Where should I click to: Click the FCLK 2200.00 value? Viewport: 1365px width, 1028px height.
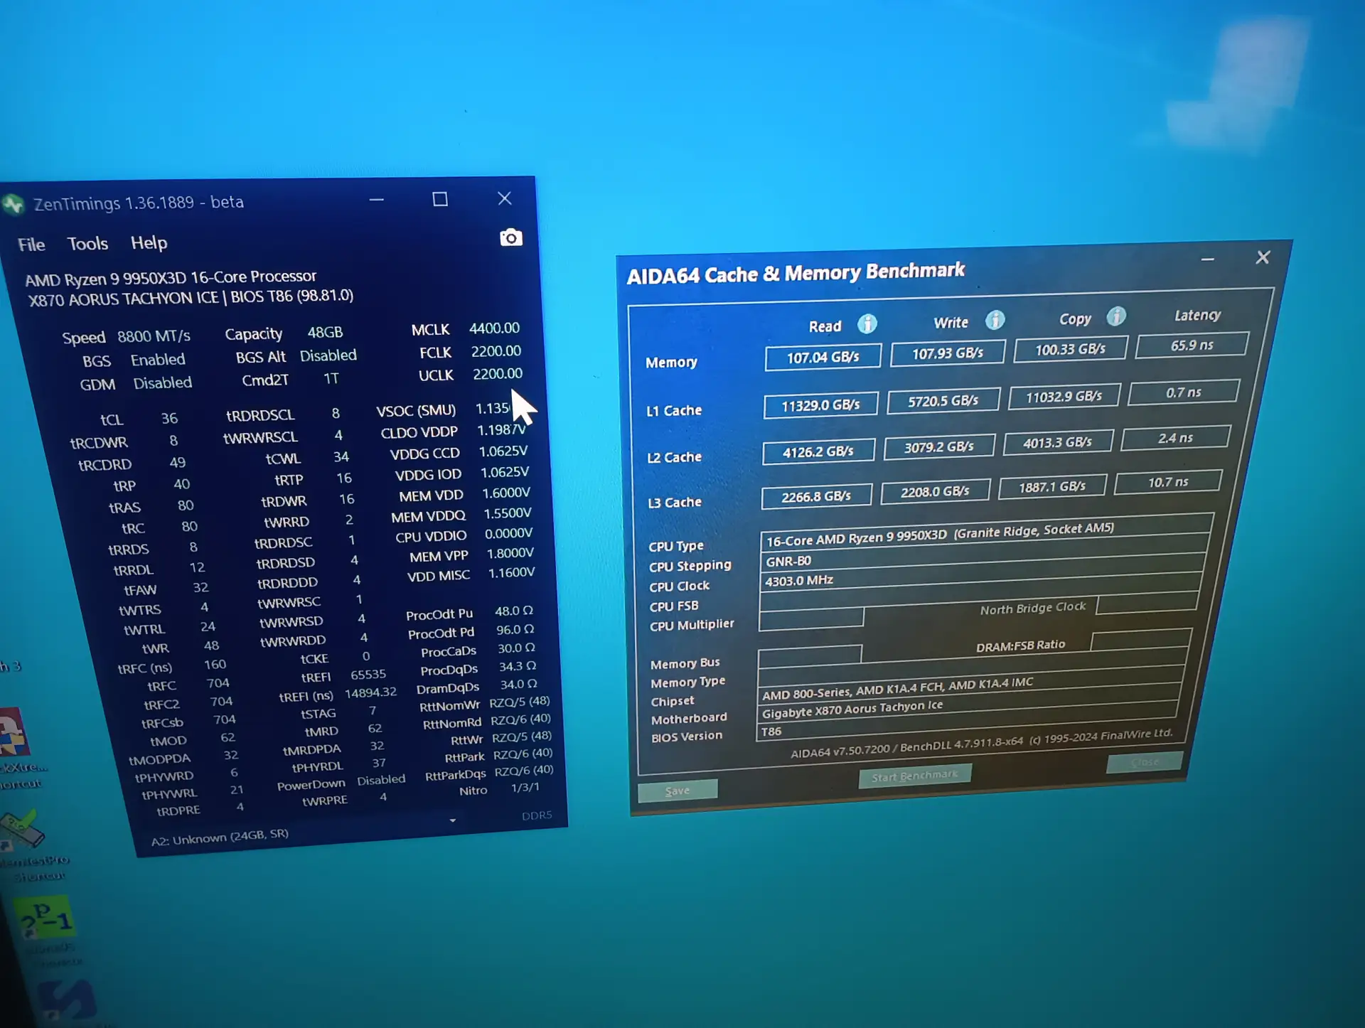click(x=496, y=351)
